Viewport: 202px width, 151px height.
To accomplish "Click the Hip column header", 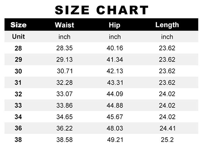I will pyautogui.click(x=114, y=25).
